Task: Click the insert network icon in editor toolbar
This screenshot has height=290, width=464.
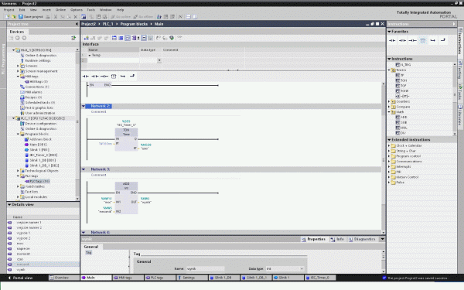Action: click(x=86, y=38)
